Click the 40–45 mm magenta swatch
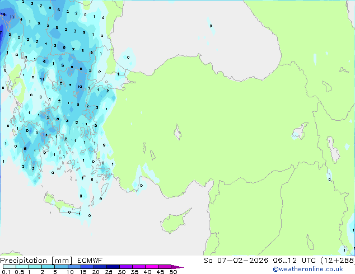355x274 pixels. pos(152,267)
